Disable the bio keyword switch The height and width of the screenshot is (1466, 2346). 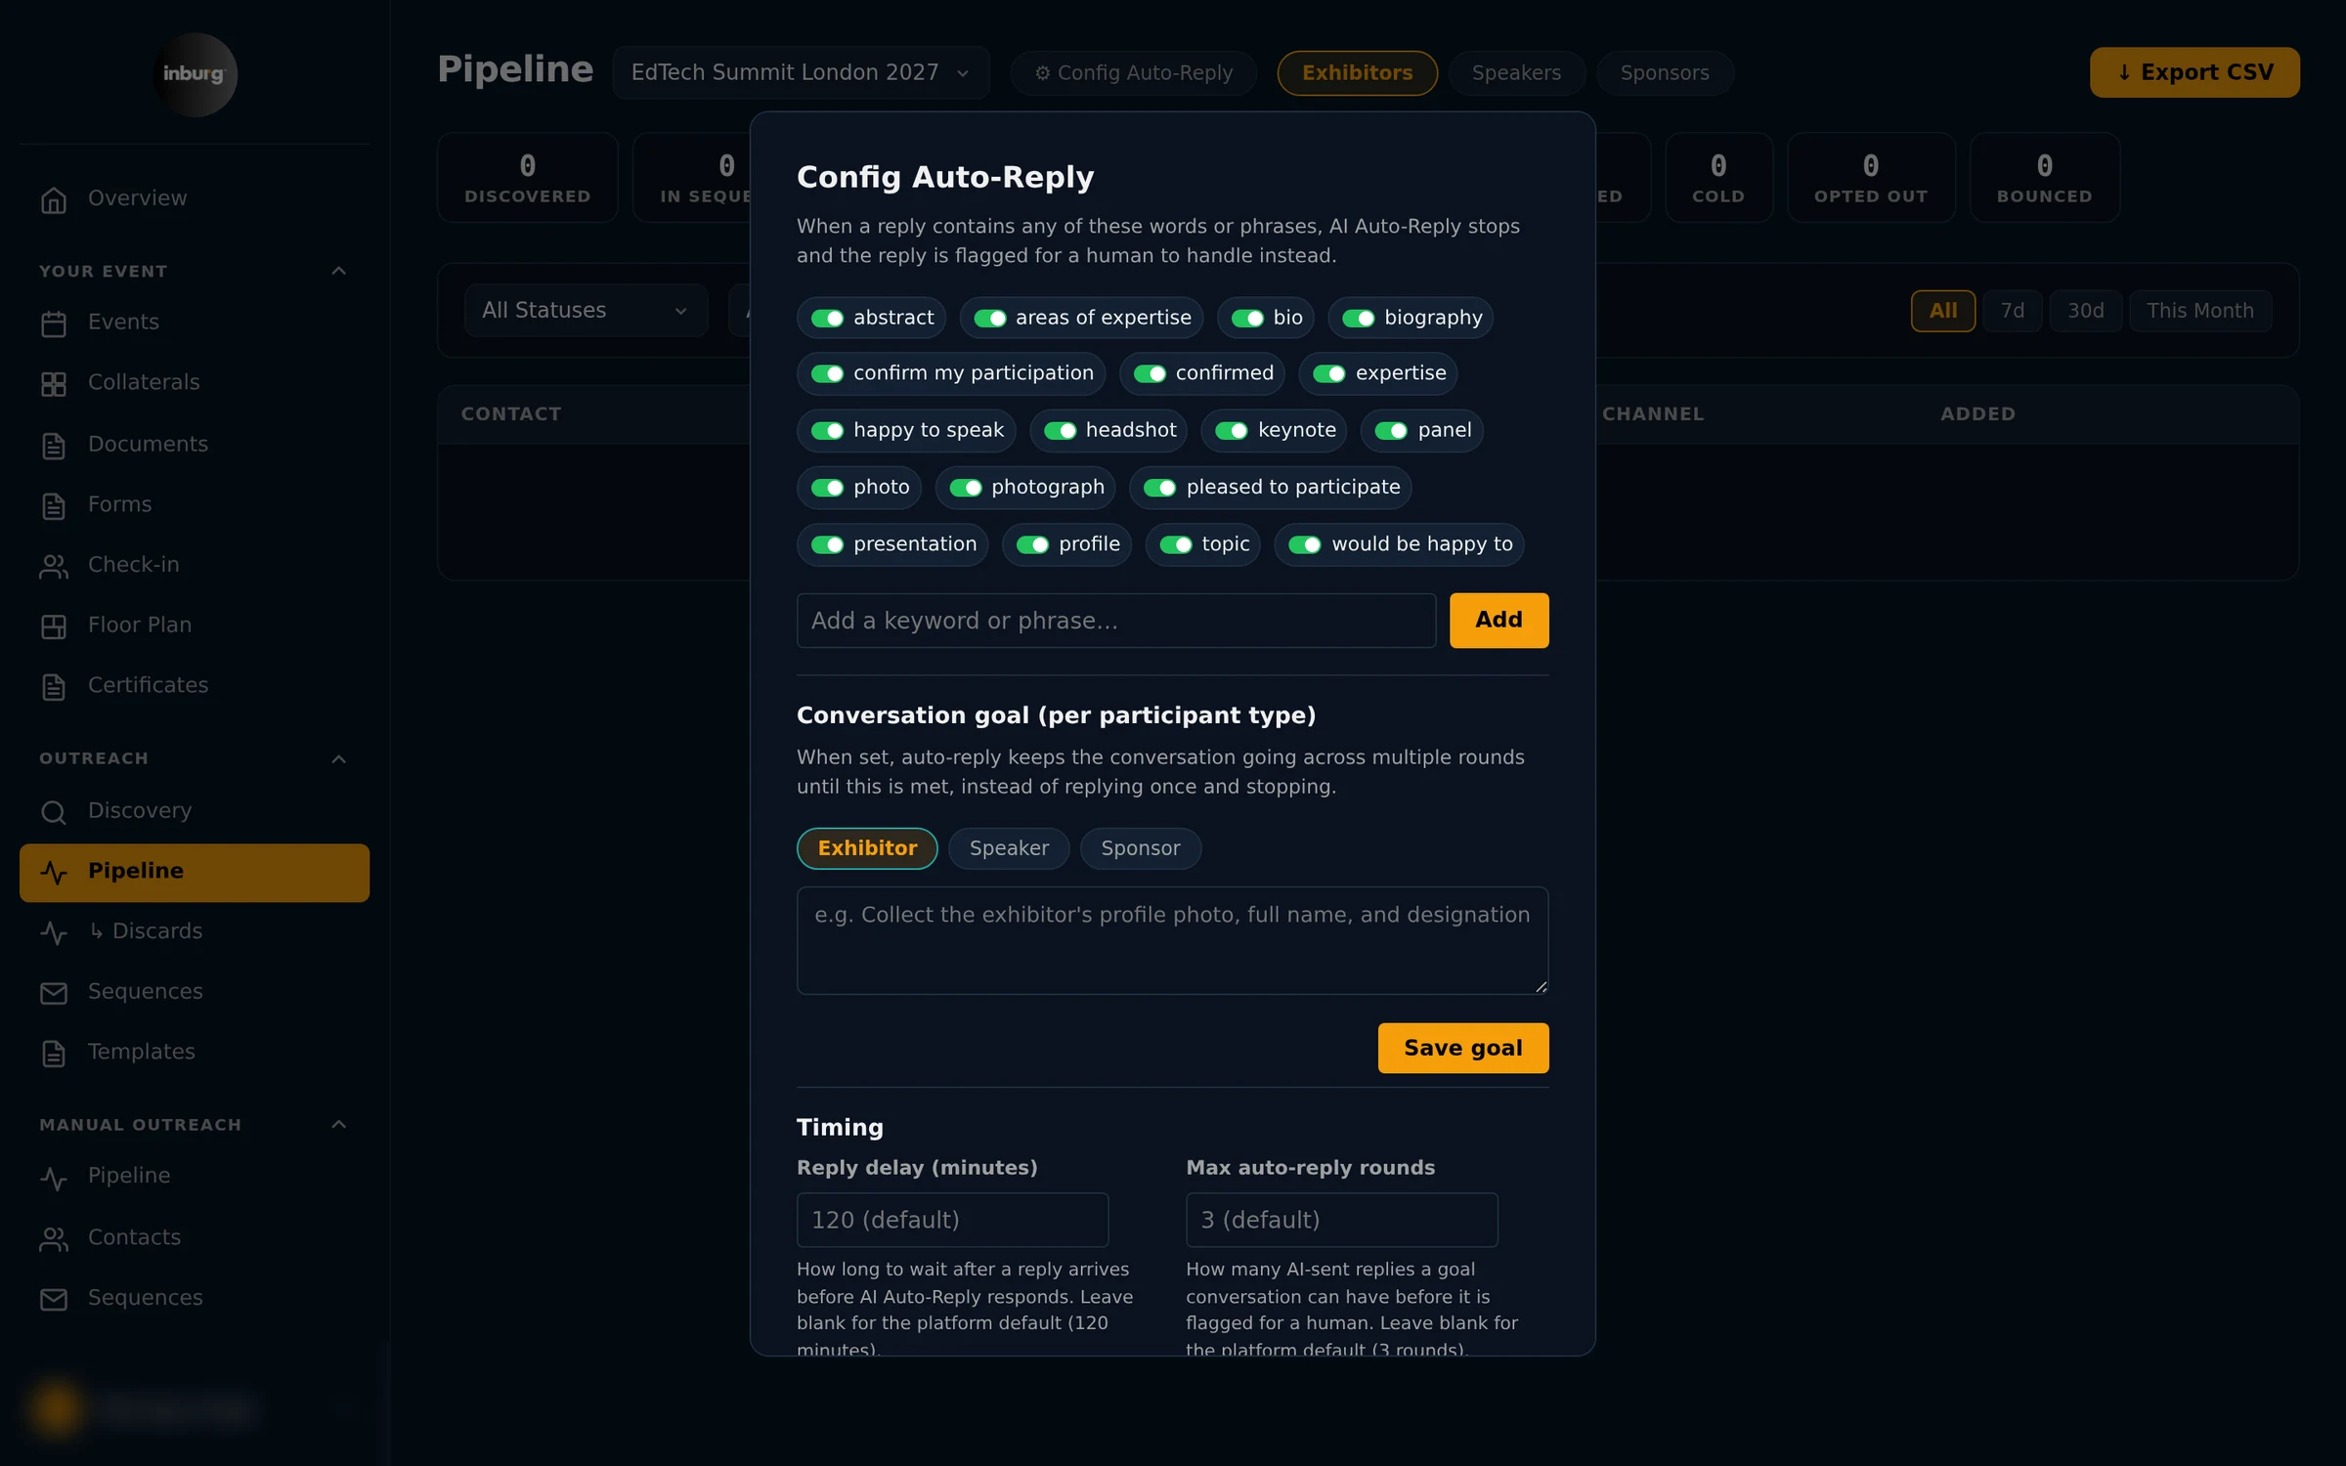point(1247,319)
